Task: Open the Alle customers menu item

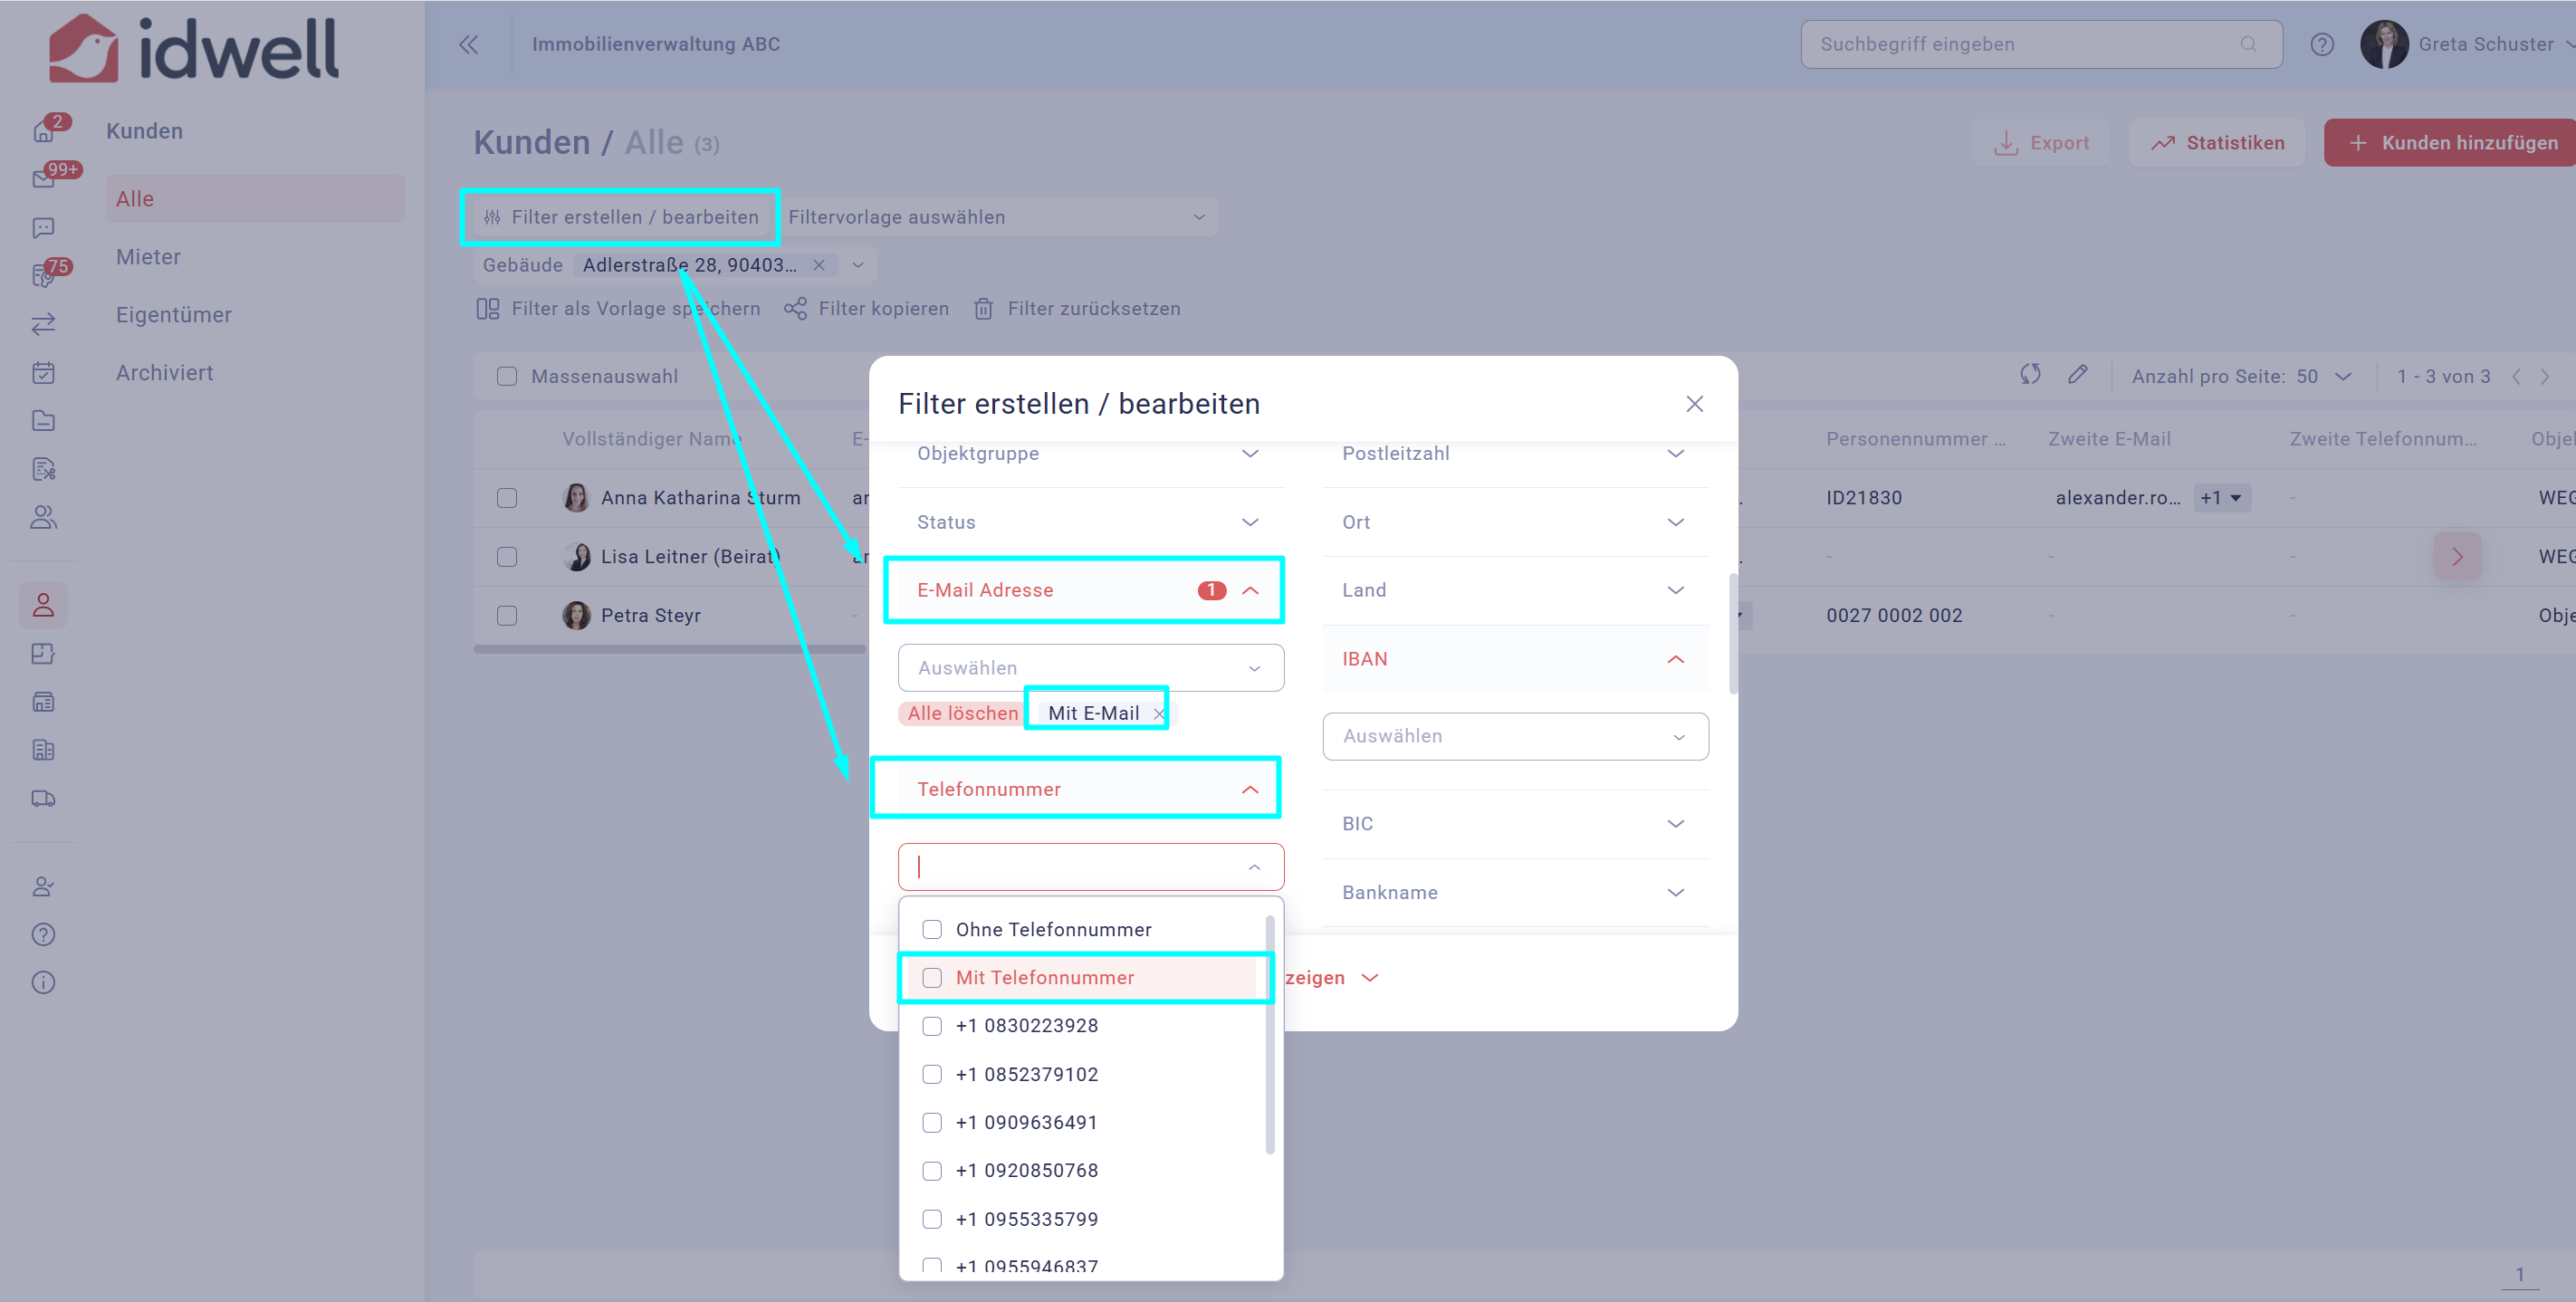Action: tap(255, 199)
